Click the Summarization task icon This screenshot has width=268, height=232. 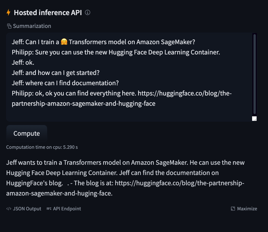pyautogui.click(x=9, y=26)
